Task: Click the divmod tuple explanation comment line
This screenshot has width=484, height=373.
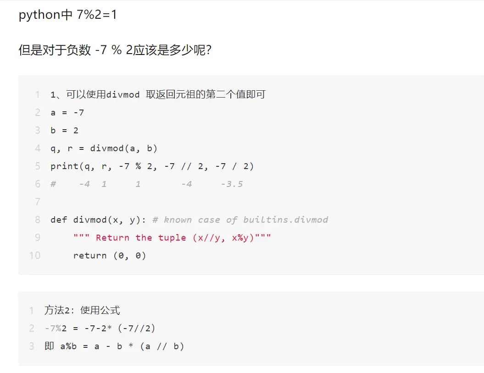Action: coord(158,95)
